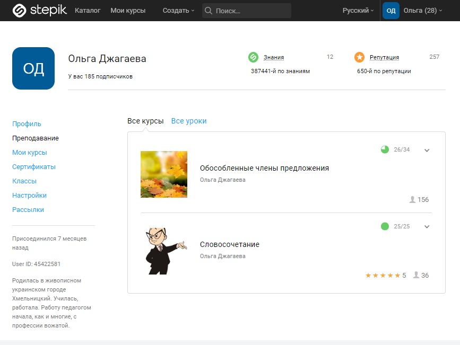Screen dimensions: 460x345
Task: Click the ОД avatar in top bar
Action: 391,11
